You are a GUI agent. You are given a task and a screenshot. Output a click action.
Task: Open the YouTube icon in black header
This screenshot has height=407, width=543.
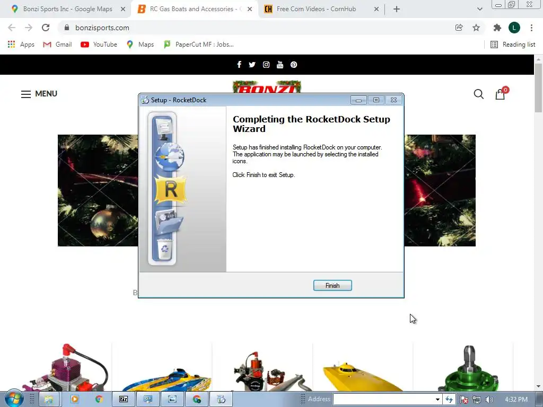click(x=280, y=64)
